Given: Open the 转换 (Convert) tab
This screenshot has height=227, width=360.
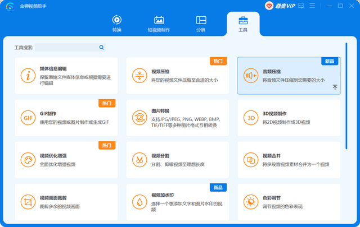Looking at the screenshot, I should pos(116,24).
